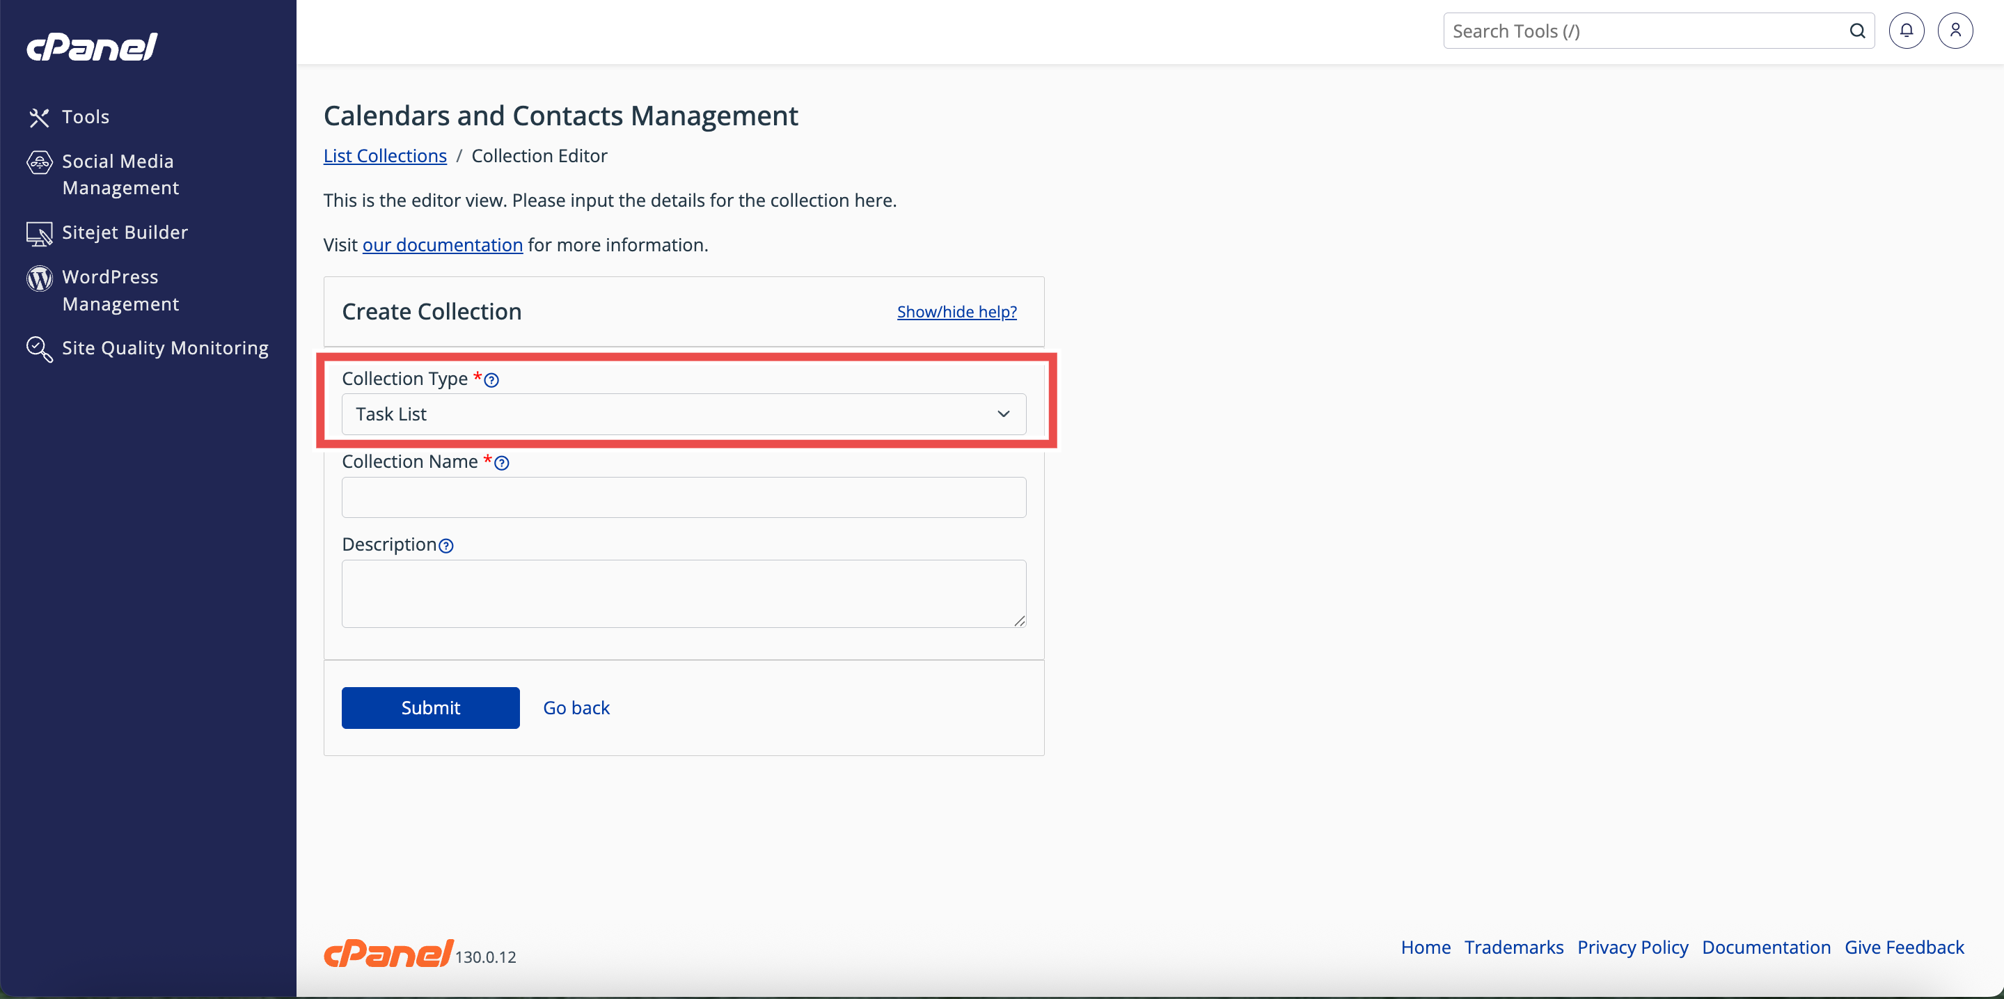Click the WordPress Management icon
Screen dimensions: 2004x999
[x=39, y=278]
